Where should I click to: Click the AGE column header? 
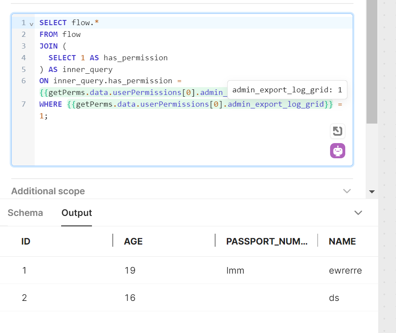pos(133,242)
